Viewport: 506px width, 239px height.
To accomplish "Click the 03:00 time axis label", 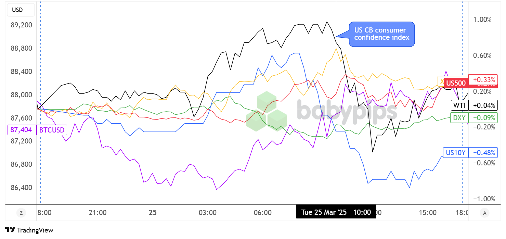I will pos(208,213).
